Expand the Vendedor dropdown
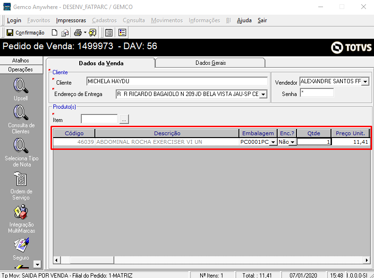The width and height of the screenshot is (374, 278). click(x=365, y=81)
